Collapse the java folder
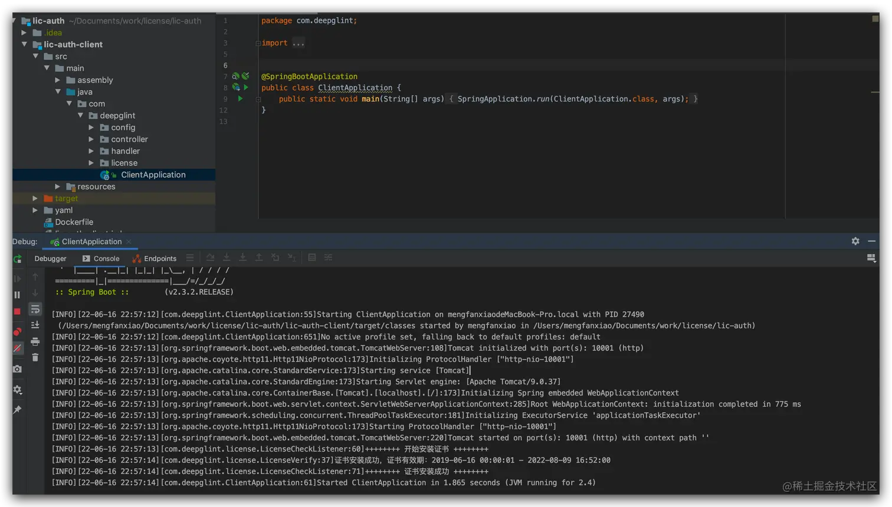 click(x=58, y=91)
